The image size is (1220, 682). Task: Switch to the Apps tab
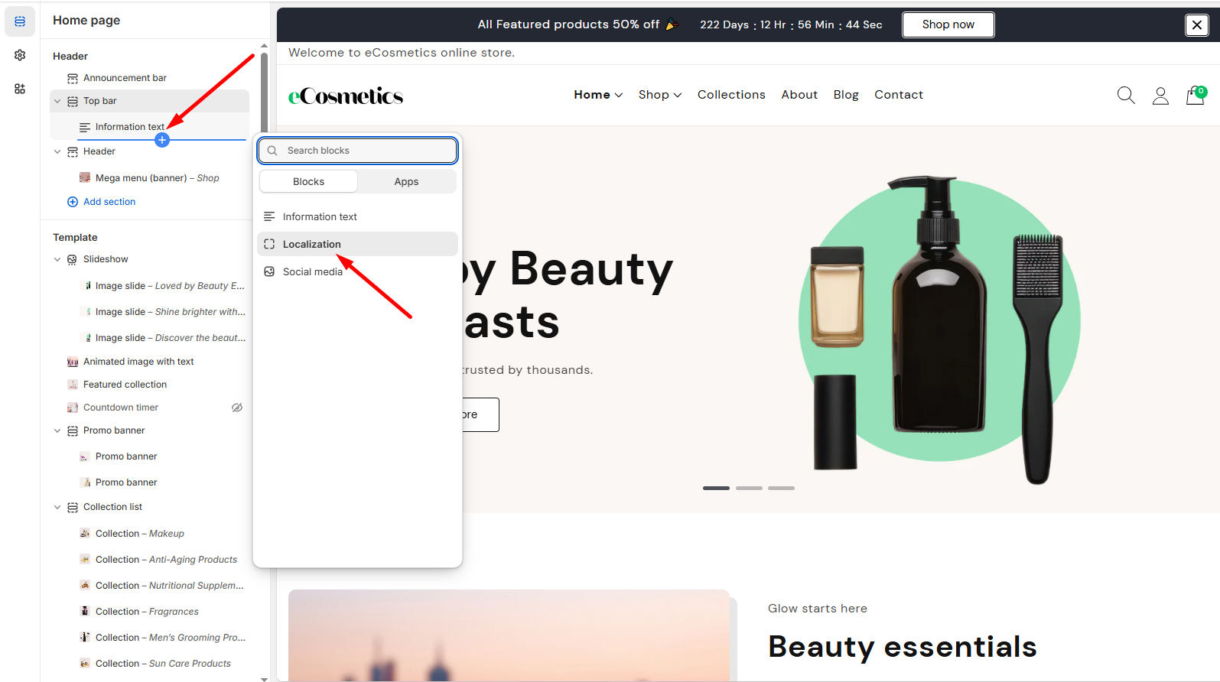406,181
